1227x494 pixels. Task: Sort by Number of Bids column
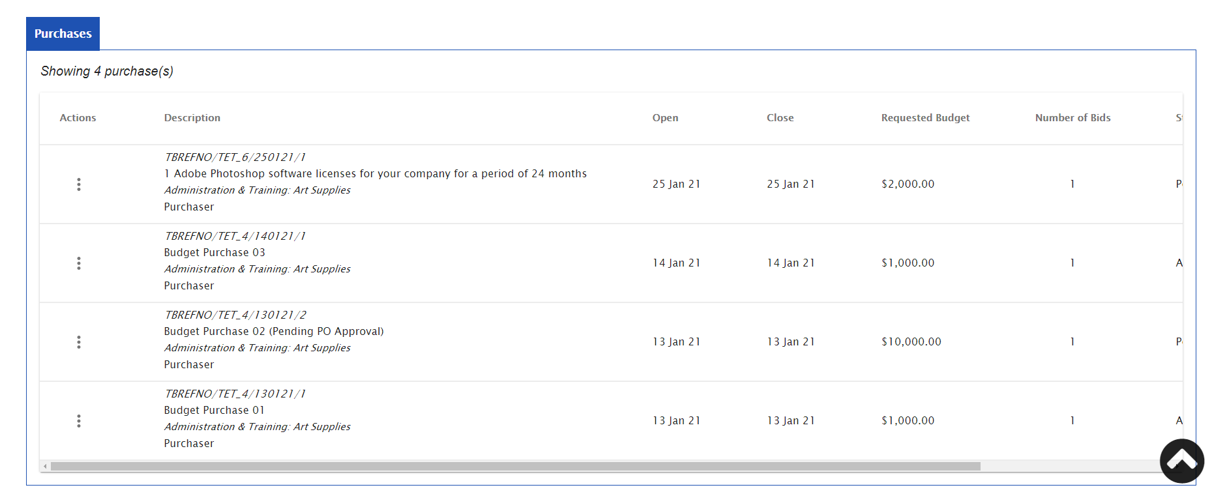pos(1072,118)
